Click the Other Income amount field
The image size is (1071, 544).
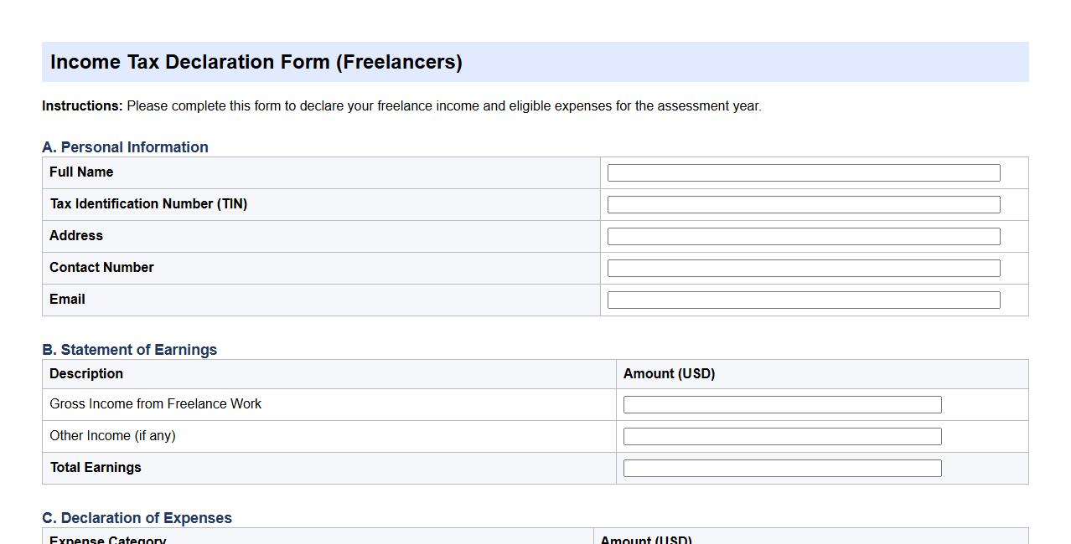coord(781,436)
